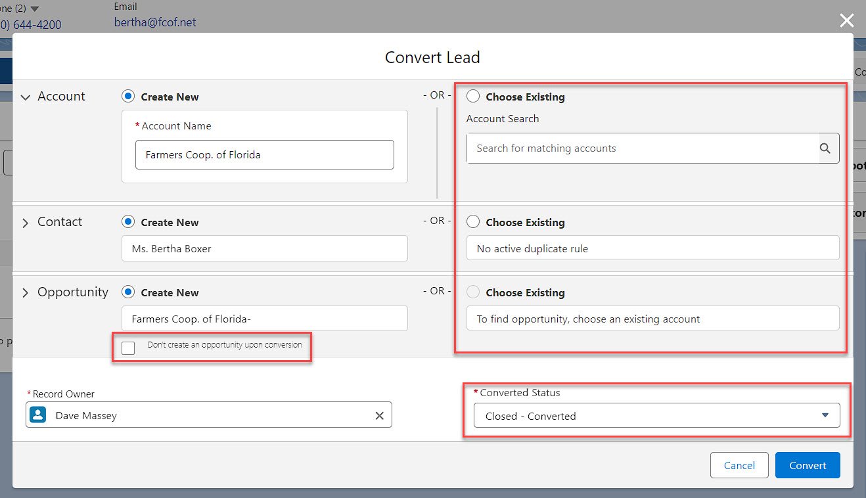This screenshot has width=866, height=498.
Task: Select the disabled Choose Existing for Opportunity
Action: [472, 292]
